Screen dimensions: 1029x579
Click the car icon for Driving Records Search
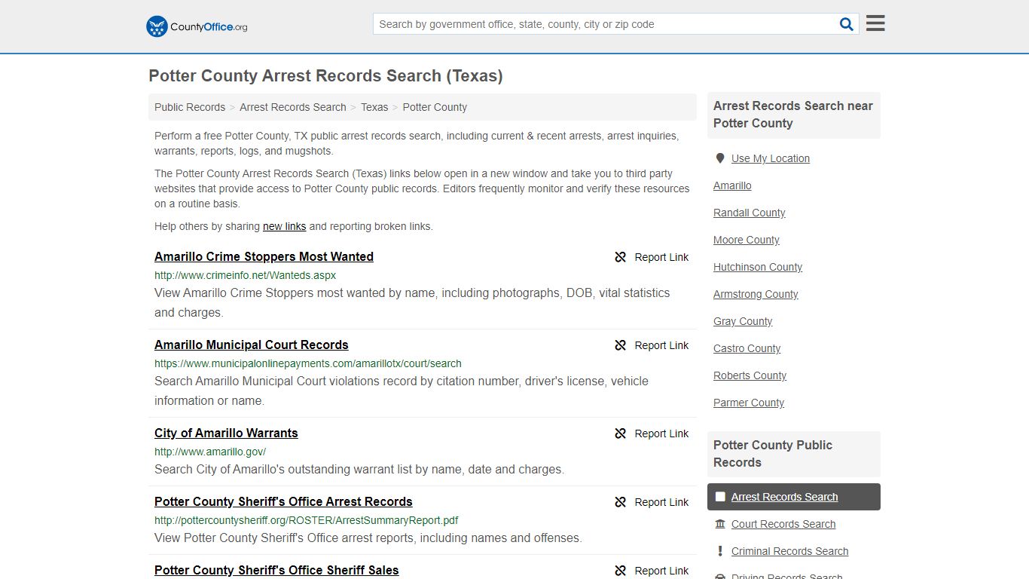720,575
